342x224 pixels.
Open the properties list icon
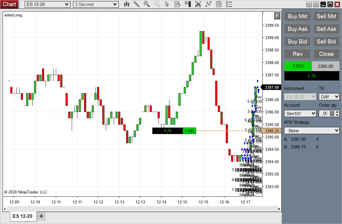229,4
